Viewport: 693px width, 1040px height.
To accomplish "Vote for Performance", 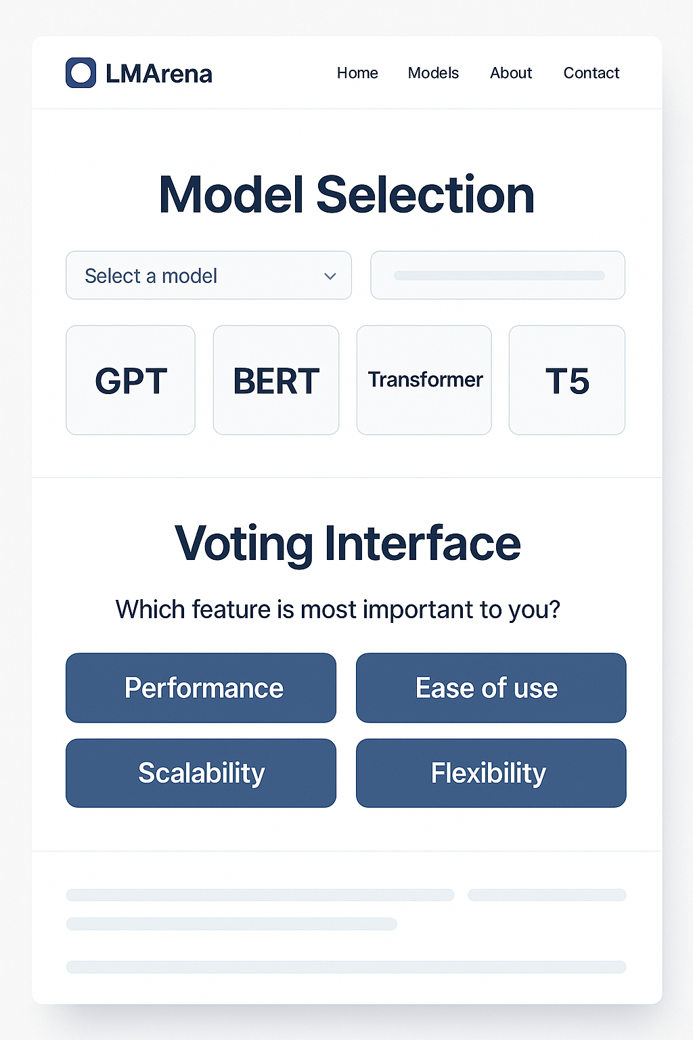I will 201,688.
